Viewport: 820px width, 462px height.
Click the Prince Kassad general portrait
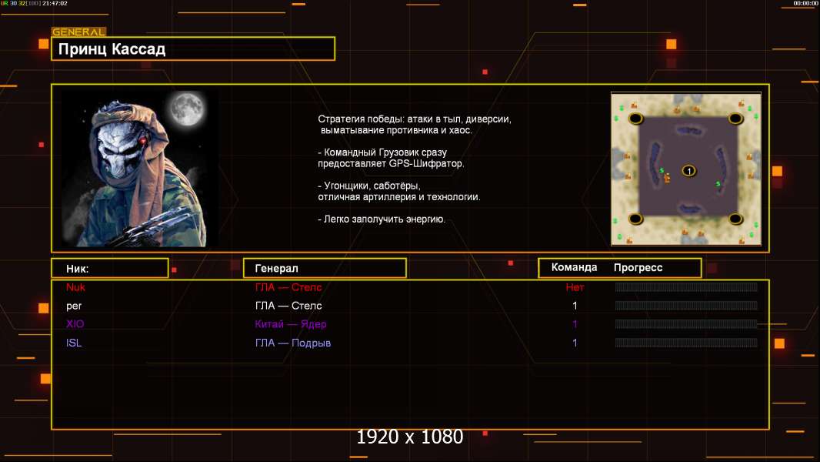click(x=140, y=169)
